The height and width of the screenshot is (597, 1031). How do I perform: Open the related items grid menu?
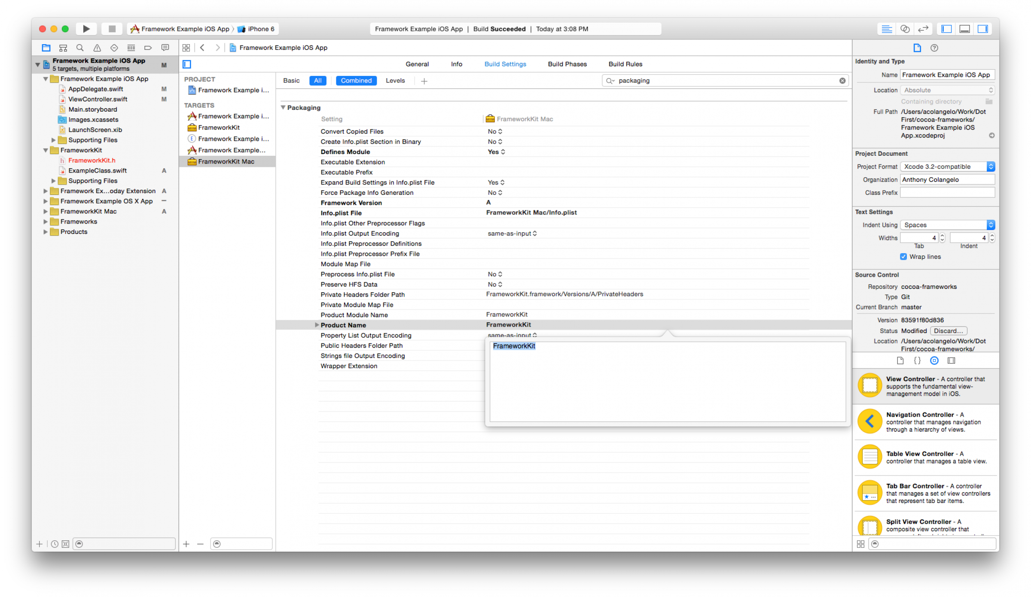coord(186,48)
